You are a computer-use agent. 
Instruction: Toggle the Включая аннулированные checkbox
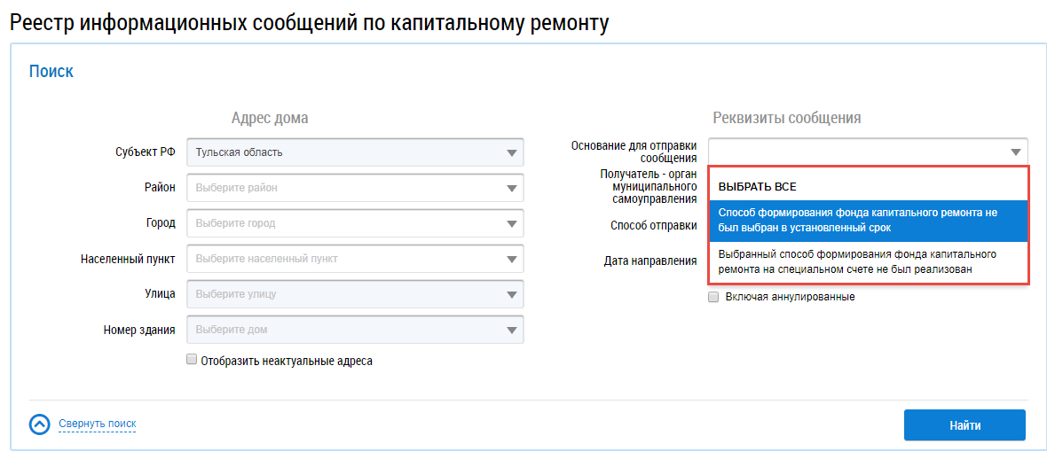click(x=713, y=297)
